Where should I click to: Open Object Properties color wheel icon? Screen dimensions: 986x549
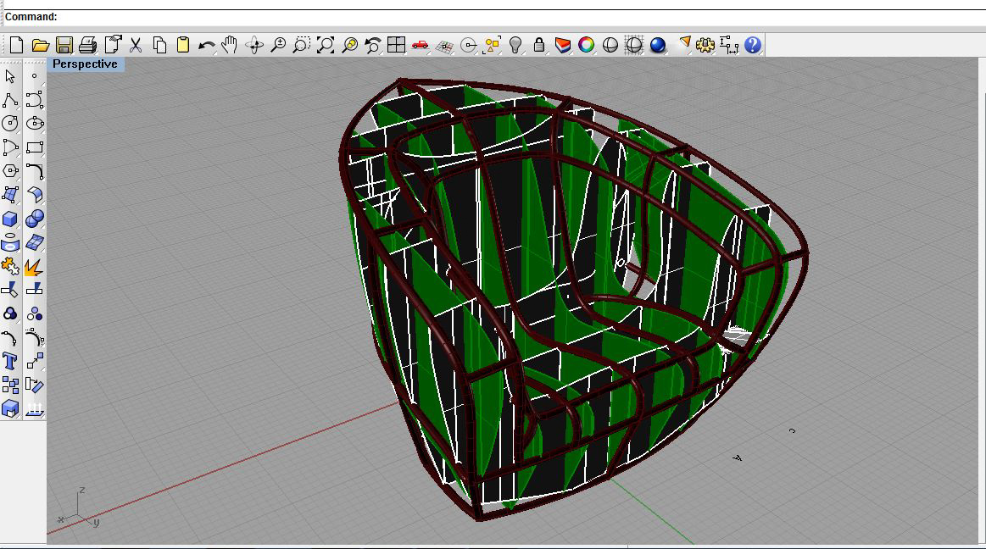coord(586,45)
